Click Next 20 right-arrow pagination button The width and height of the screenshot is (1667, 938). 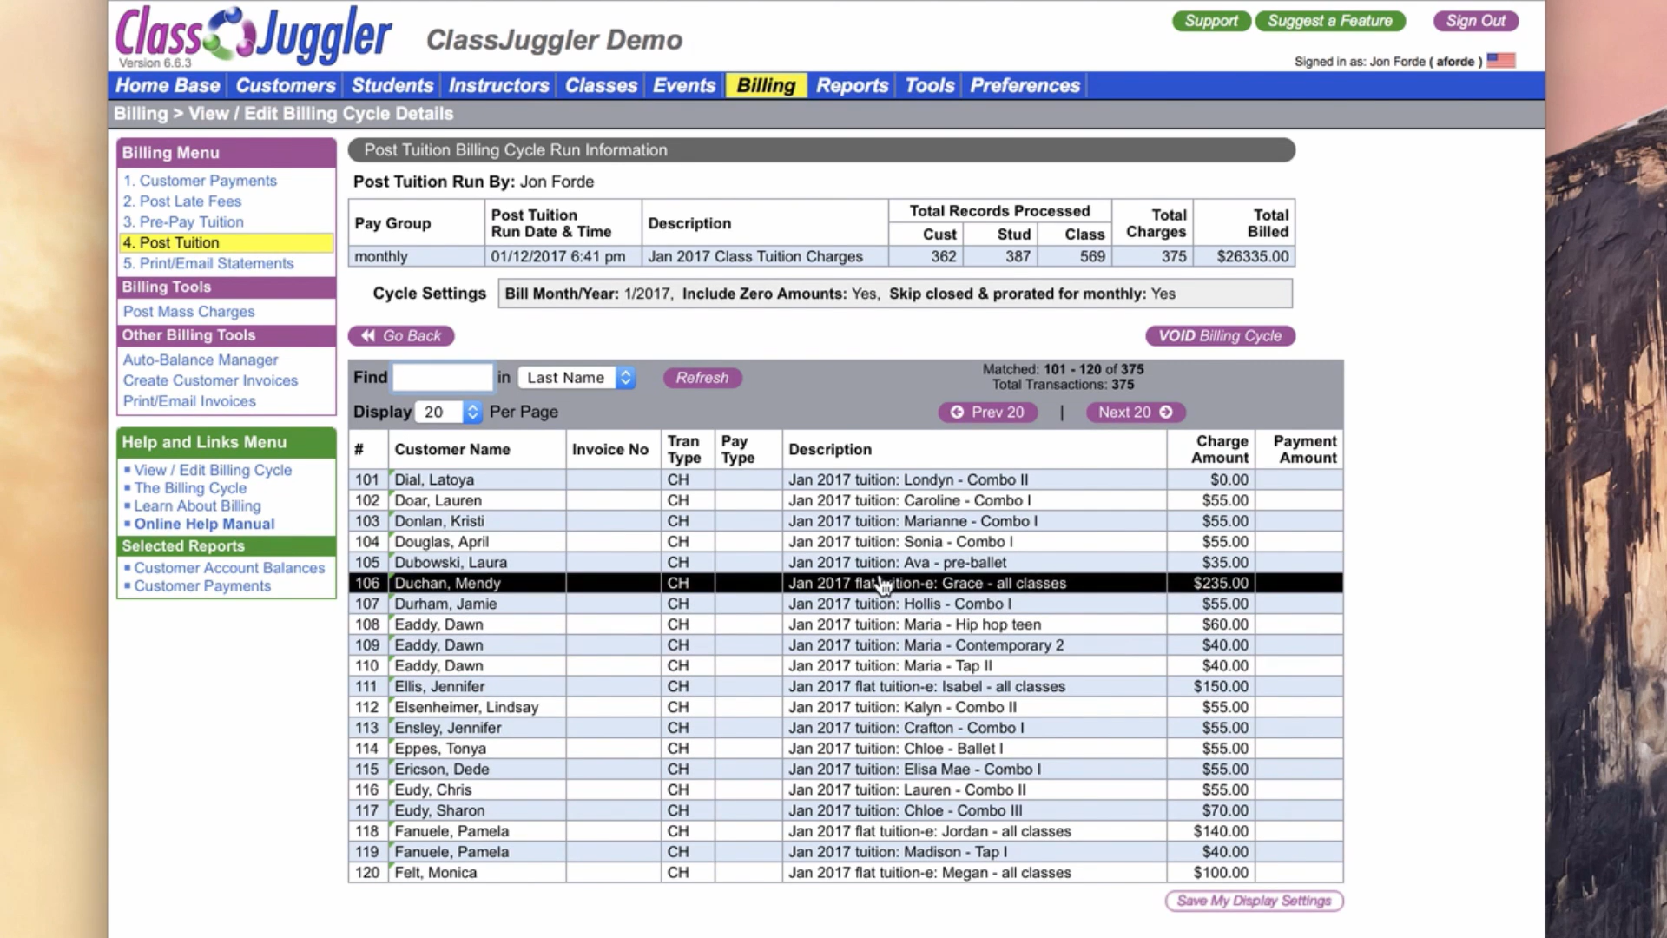tap(1135, 413)
